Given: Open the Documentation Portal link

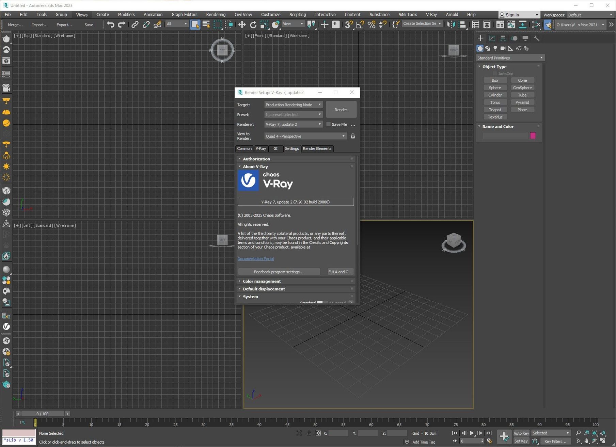Looking at the screenshot, I should click(255, 259).
